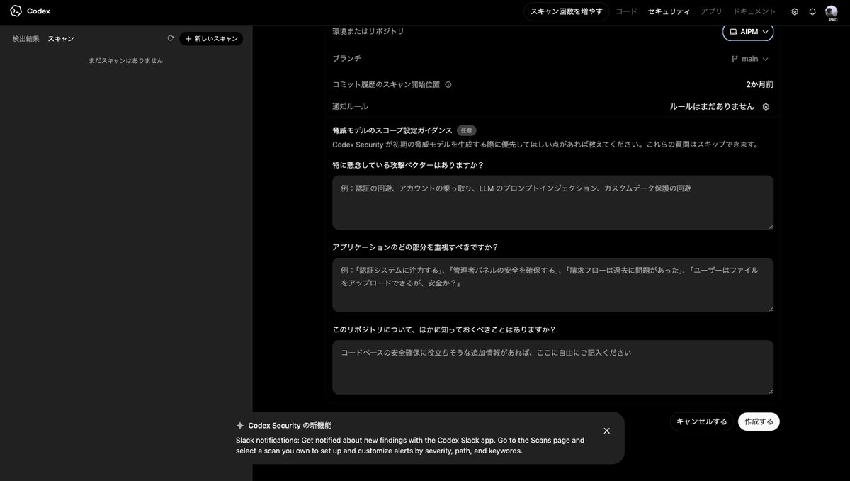The height and width of the screenshot is (481, 850).
Task: Switch to the スキャン tab
Action: point(61,39)
